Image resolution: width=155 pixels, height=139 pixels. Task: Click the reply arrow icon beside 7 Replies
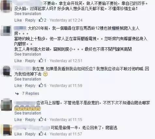tap(17, 94)
